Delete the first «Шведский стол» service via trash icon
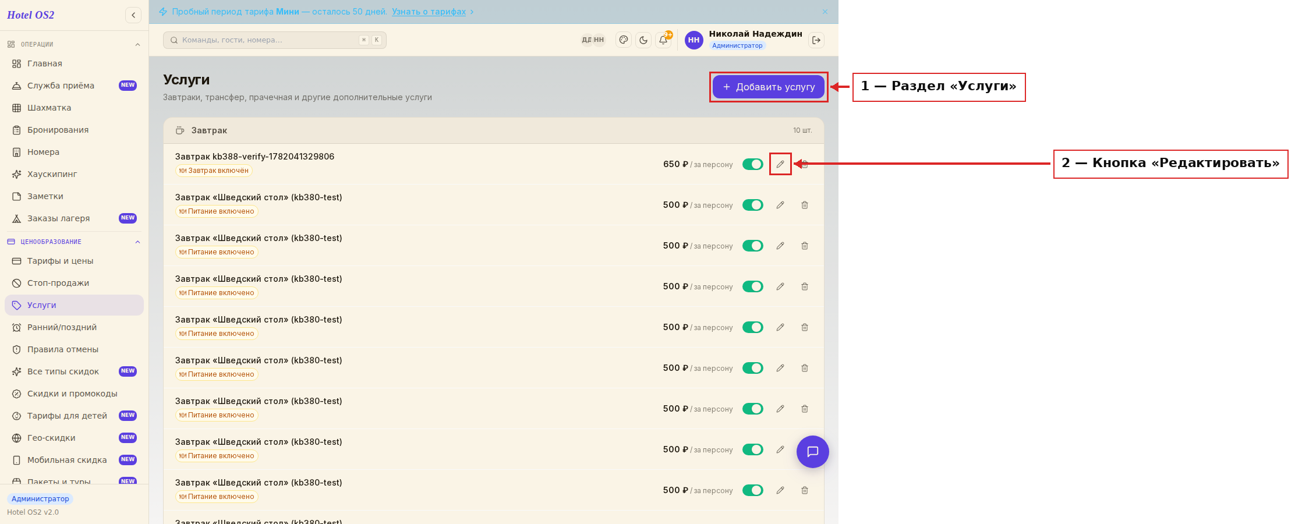The image size is (1302, 524). 805,205
